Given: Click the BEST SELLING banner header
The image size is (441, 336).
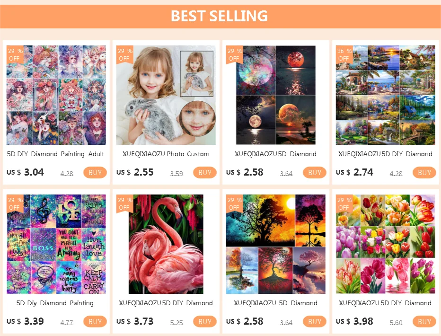Looking at the screenshot, I should pyautogui.click(x=220, y=16).
